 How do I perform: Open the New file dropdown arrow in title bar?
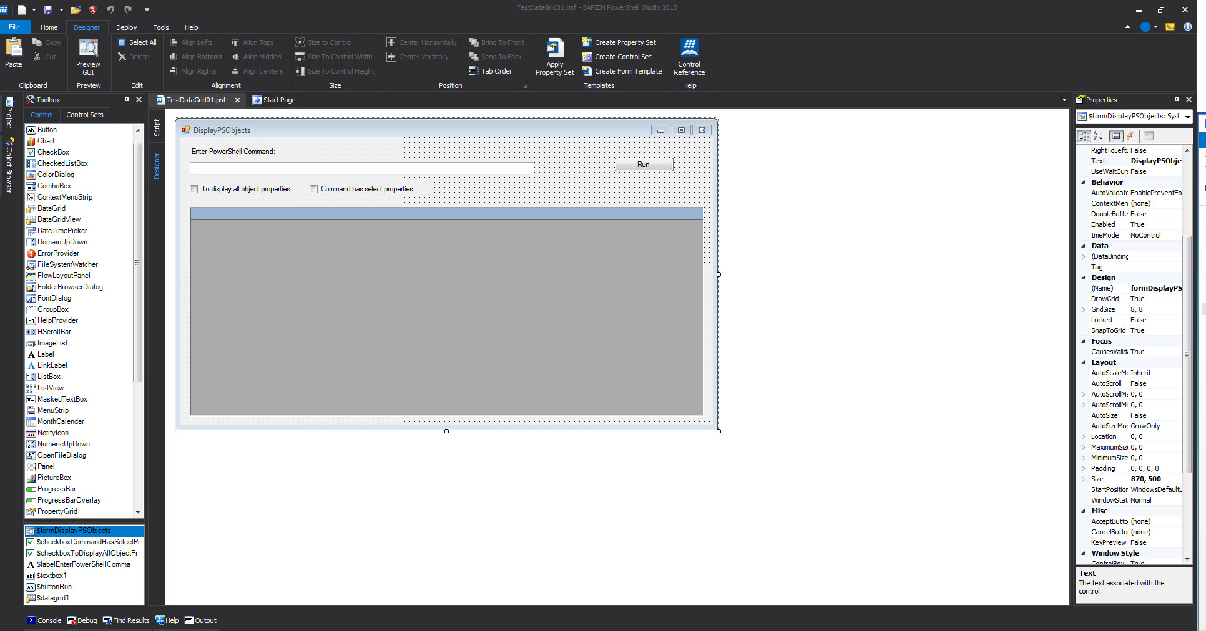pyautogui.click(x=34, y=10)
